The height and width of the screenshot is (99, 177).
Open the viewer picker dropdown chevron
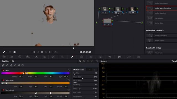click(x=7, y=52)
